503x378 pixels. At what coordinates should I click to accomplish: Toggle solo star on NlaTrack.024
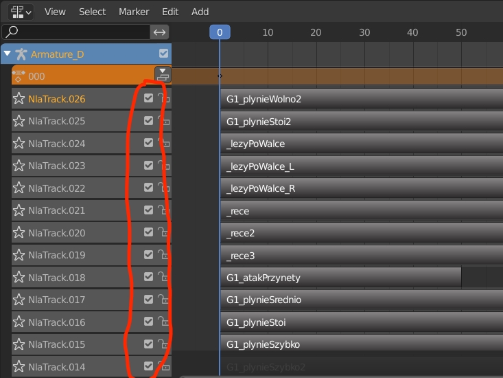tap(19, 143)
